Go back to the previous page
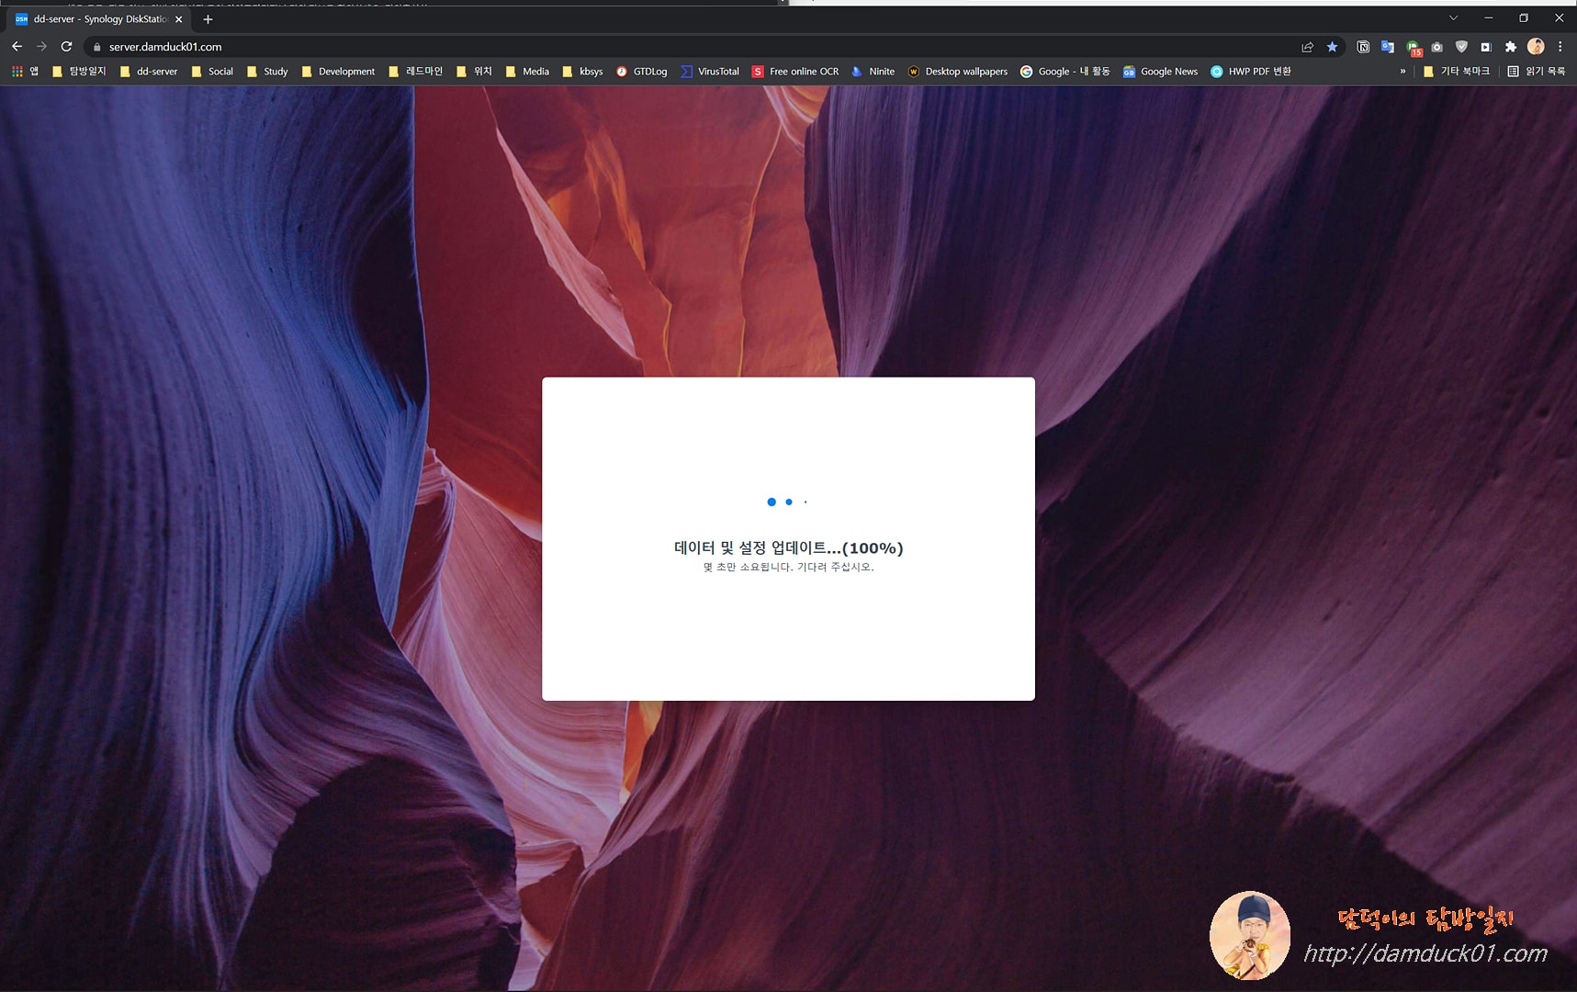Viewport: 1577px width, 992px height. pos(17,46)
